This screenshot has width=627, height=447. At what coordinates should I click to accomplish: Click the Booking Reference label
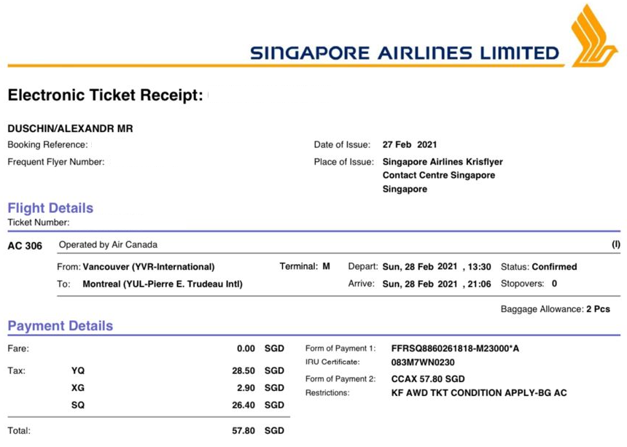[47, 145]
